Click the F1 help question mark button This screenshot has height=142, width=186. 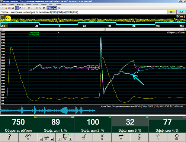pyautogui.click(x=9, y=137)
